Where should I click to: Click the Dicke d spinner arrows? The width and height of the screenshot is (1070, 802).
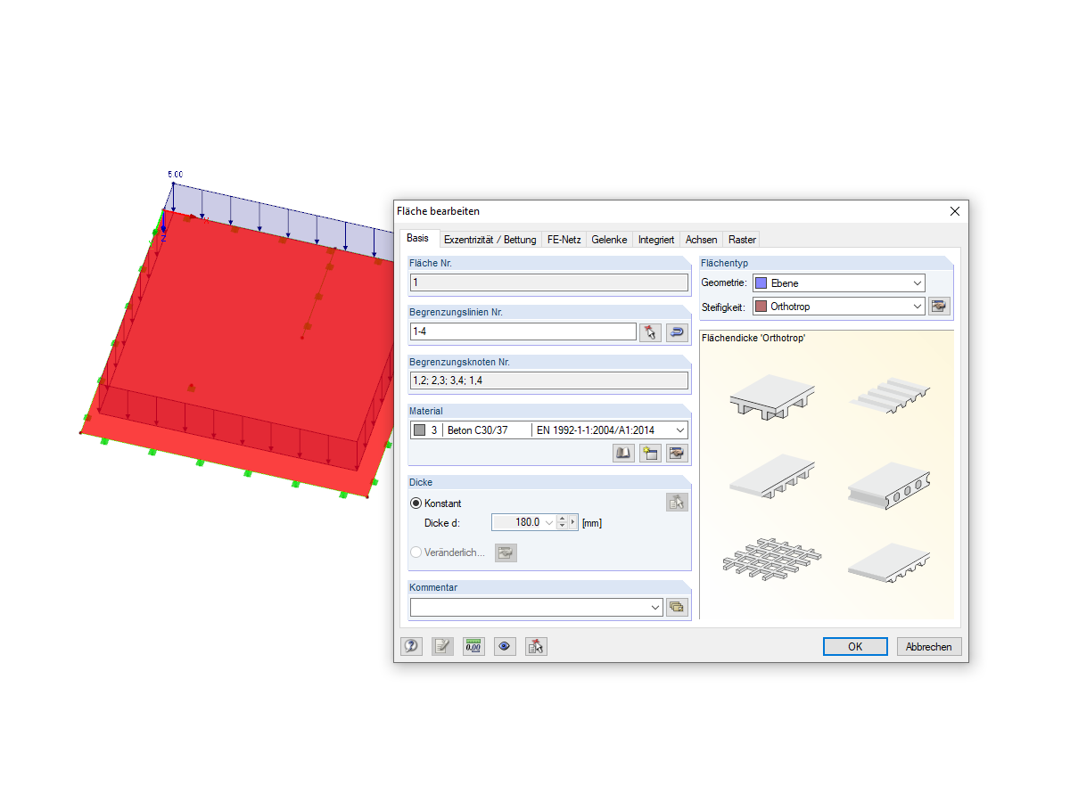tap(562, 522)
